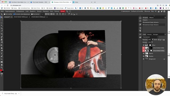Image resolution: width=170 pixels, height=96 pixels.
Task: Open the File menu
Action: tap(2, 11)
